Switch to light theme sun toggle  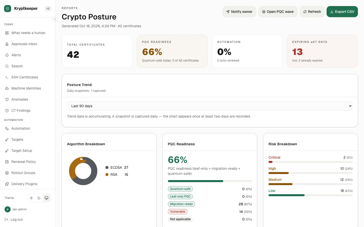pos(31,198)
